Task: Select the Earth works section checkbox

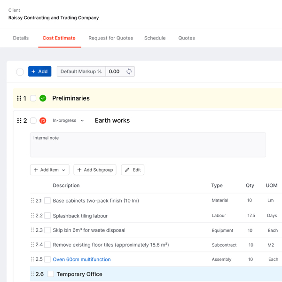Action: (33, 121)
